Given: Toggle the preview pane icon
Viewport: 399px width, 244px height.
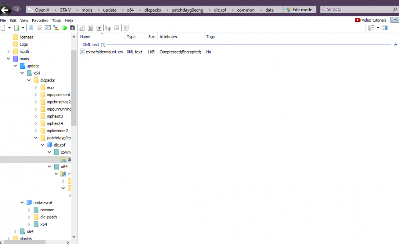Looking at the screenshot, I should point(385,28).
